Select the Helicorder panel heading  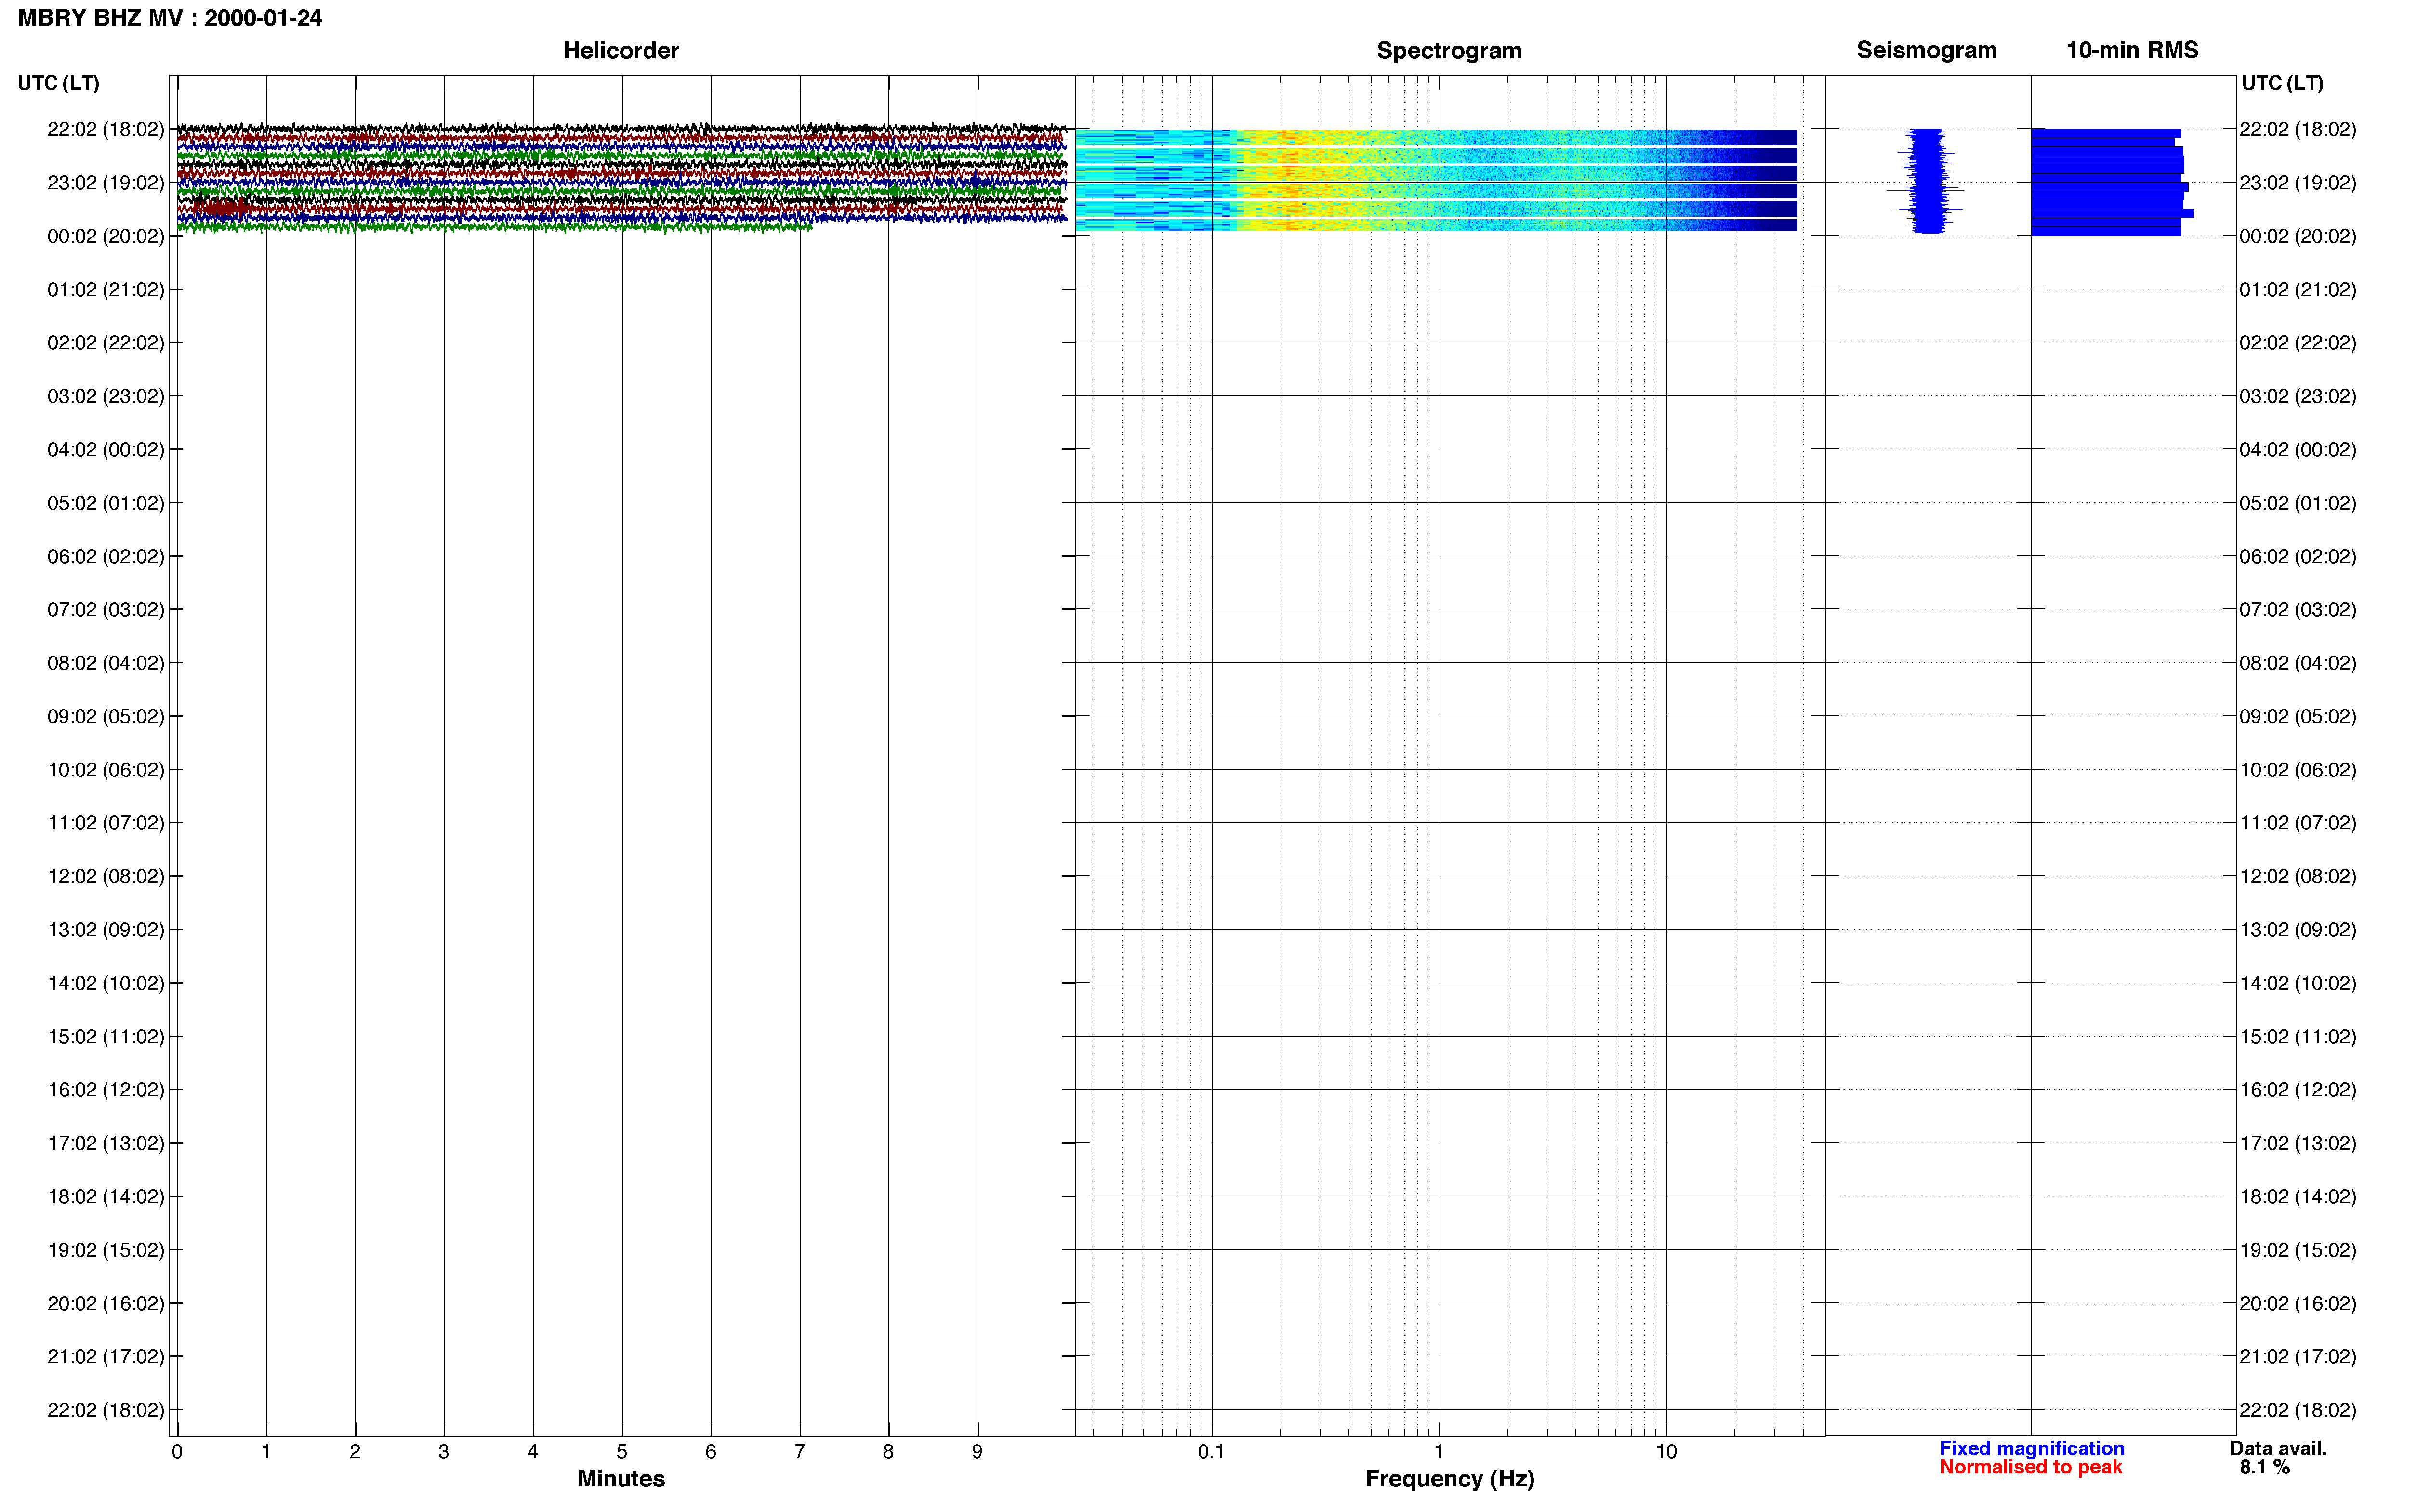621,50
